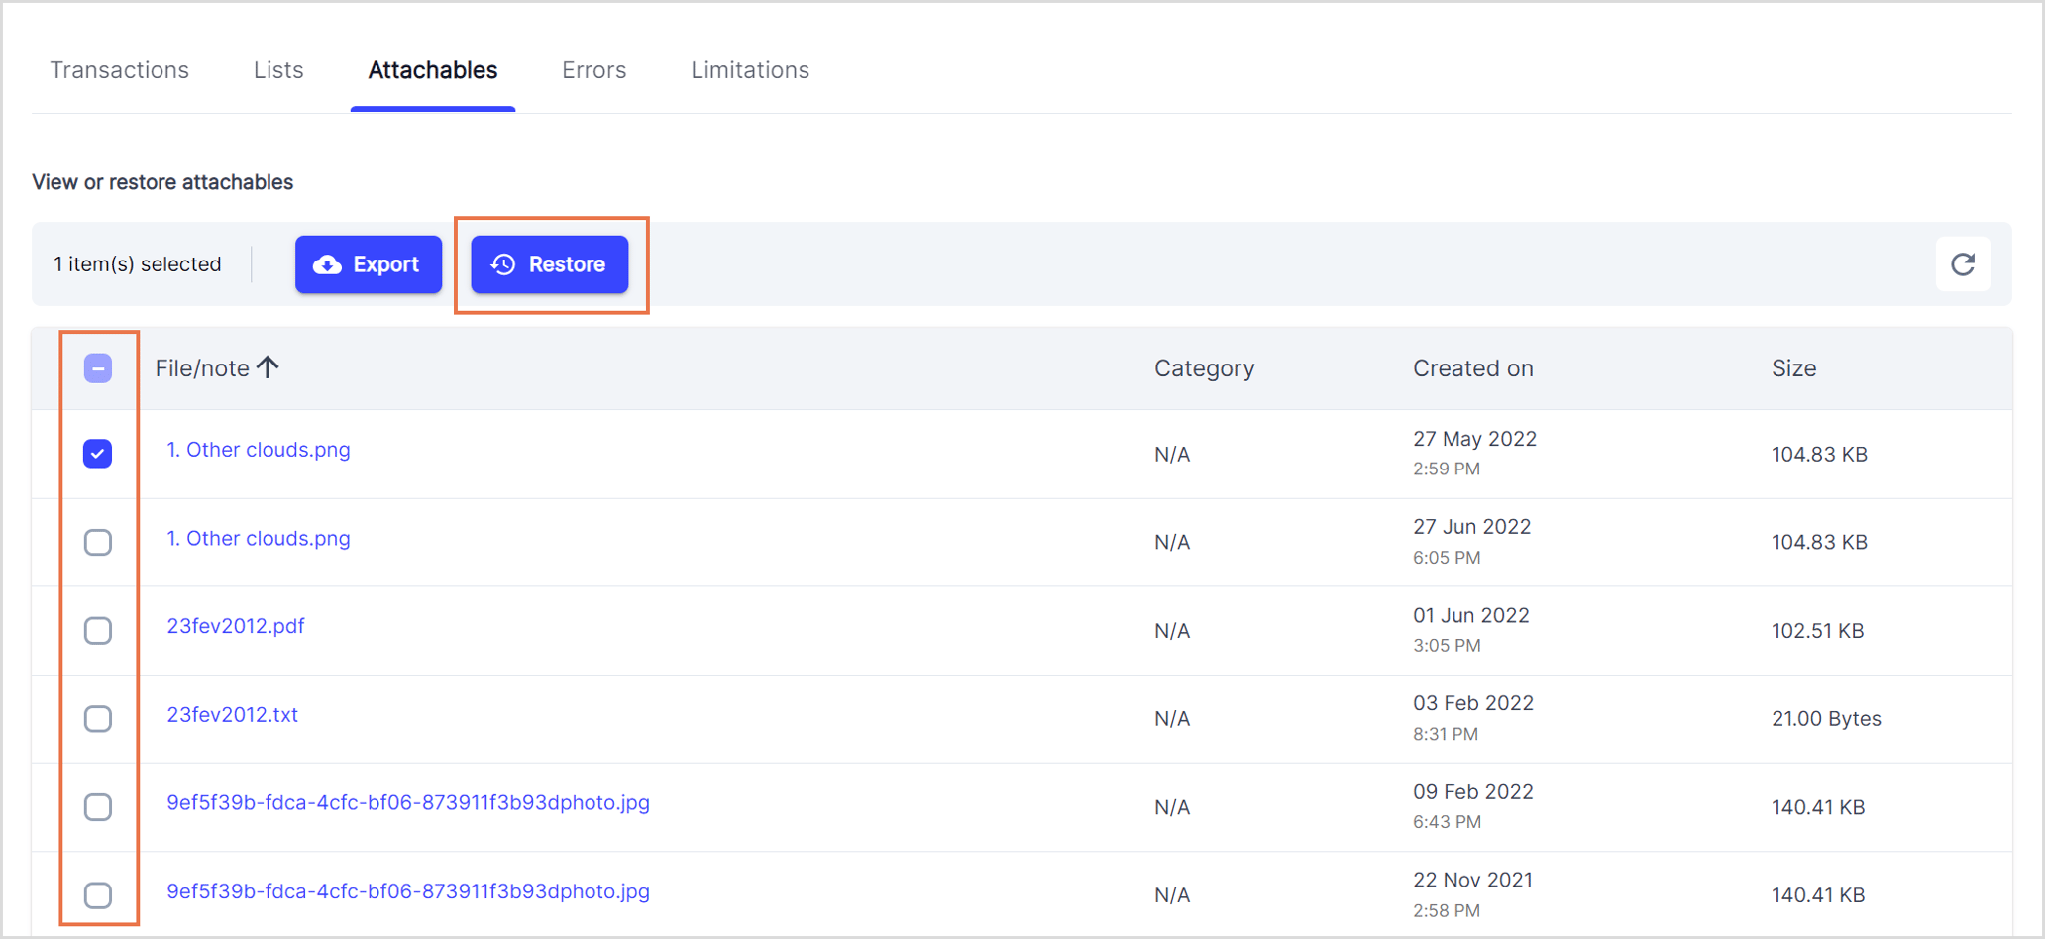Click the clock restore icon inside Restore button
This screenshot has height=939, width=2045.
(501, 264)
